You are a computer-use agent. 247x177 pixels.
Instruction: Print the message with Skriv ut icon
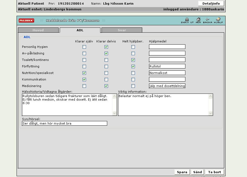[187, 20]
